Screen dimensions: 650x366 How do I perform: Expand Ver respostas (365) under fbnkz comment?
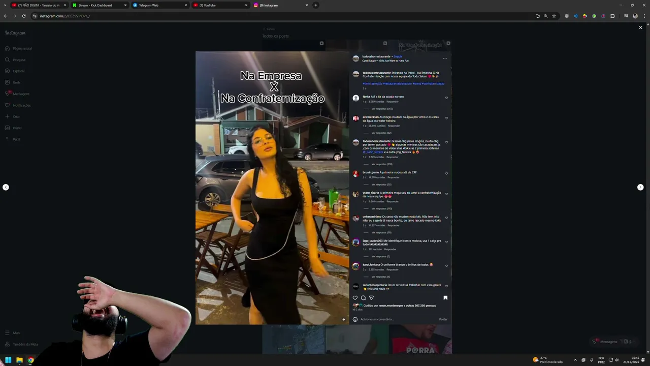point(382,109)
